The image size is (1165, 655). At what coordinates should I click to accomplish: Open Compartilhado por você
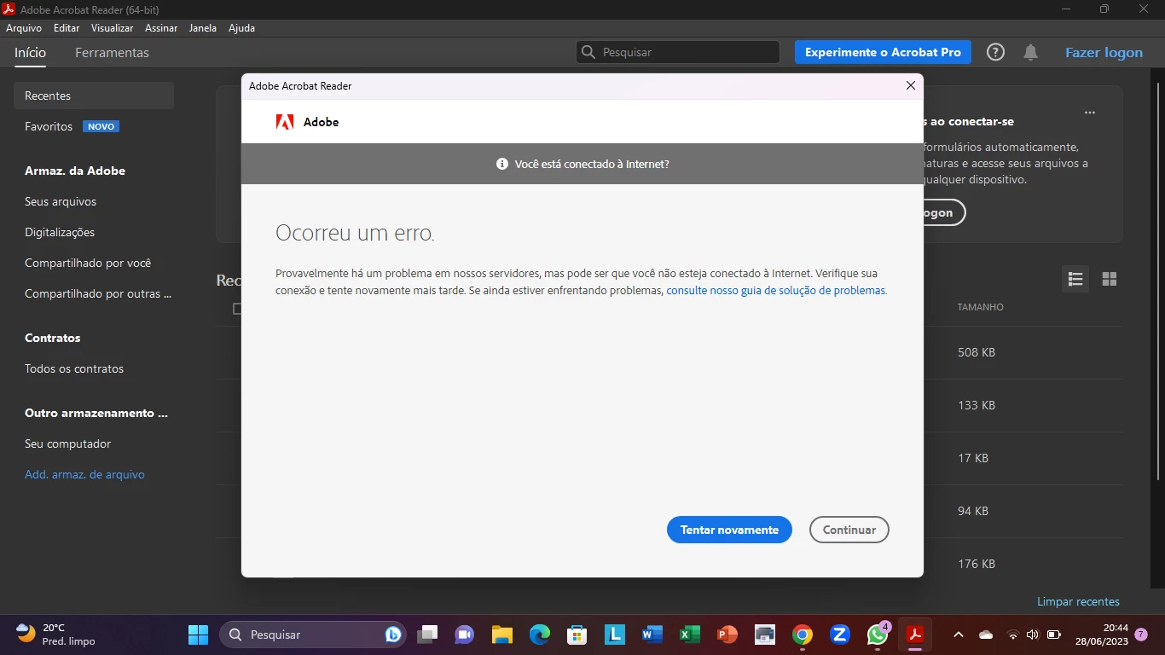click(88, 263)
